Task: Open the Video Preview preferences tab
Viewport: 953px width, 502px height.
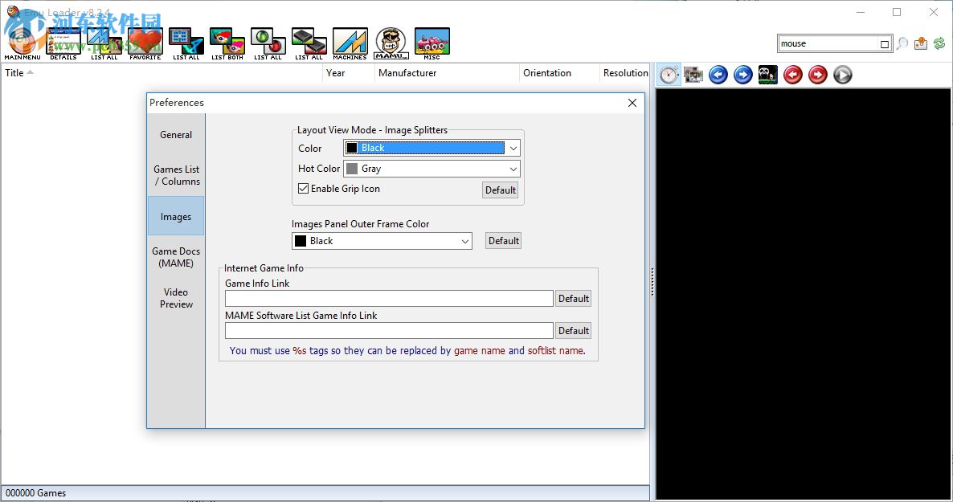Action: (x=176, y=298)
